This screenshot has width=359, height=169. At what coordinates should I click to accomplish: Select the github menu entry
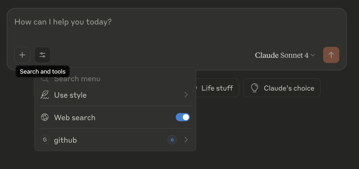click(115, 140)
